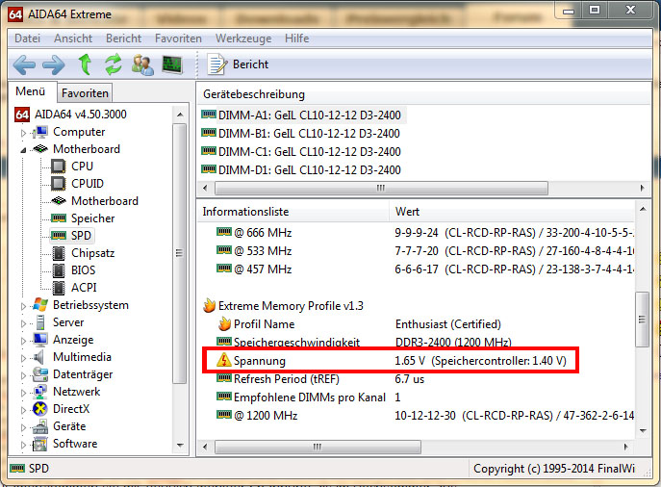
Task: Expand the Datenträger tree node
Action: pyautogui.click(x=23, y=375)
